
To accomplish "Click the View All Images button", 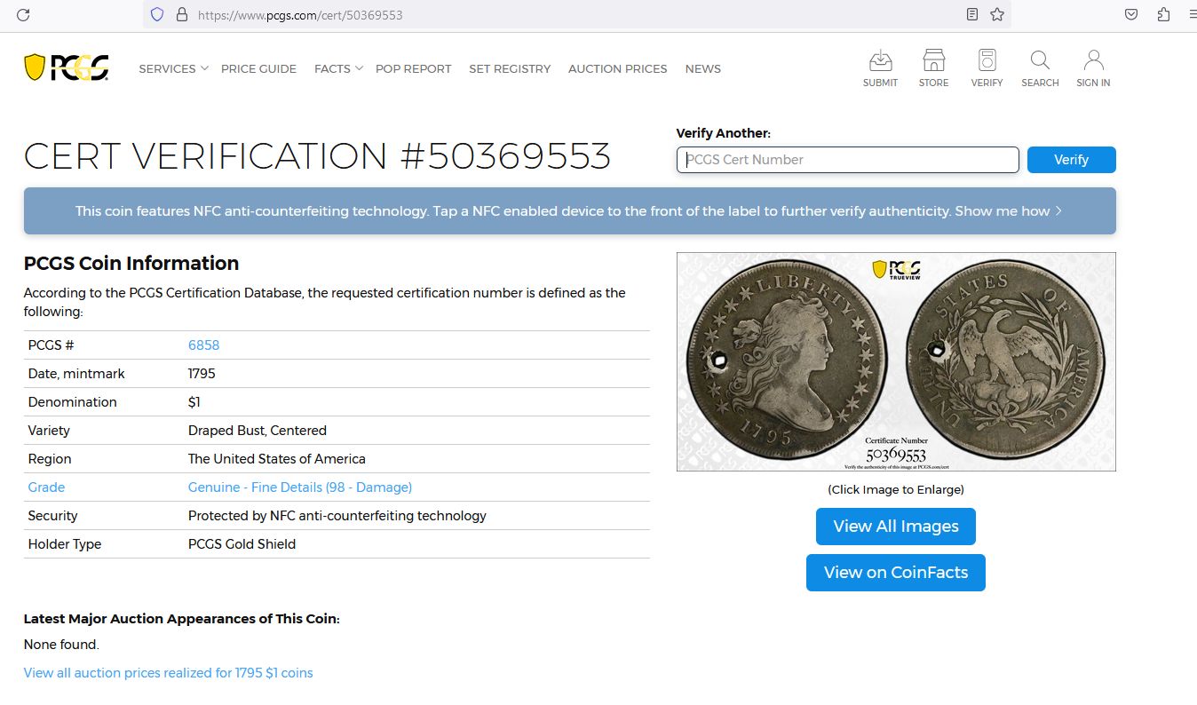I will pos(895,527).
